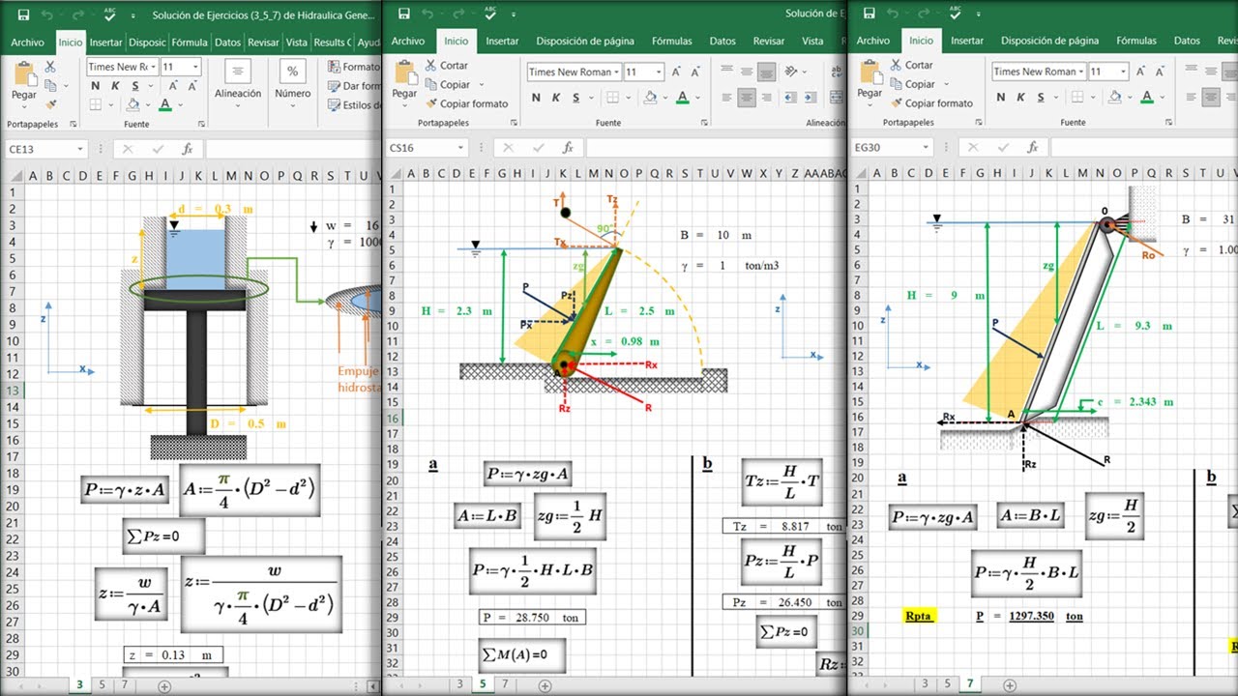The image size is (1238, 696).
Task: Click the orientation text angle icon in the middle window
Action: tap(793, 72)
